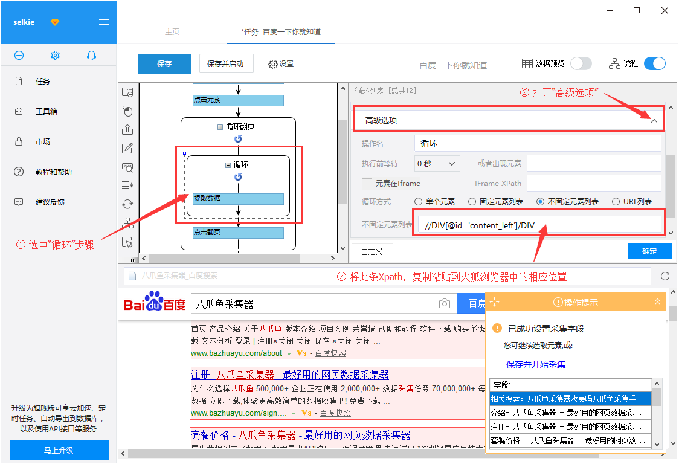The width and height of the screenshot is (679, 464).
Task: Click V3 badge beside www.bazhuayu.com/about
Action: [301, 353]
